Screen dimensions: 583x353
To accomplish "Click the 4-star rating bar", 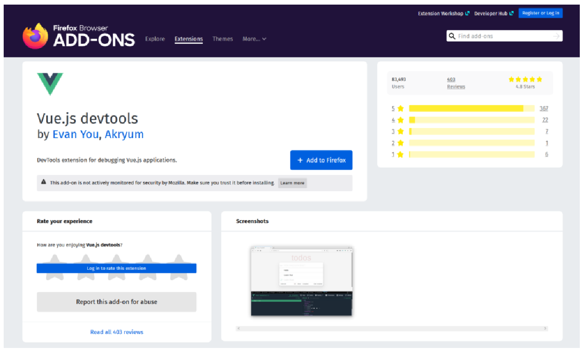I will pos(472,120).
